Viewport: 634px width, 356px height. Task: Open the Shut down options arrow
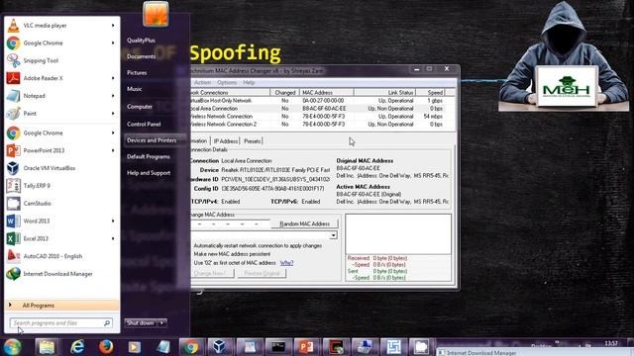pyautogui.click(x=161, y=323)
